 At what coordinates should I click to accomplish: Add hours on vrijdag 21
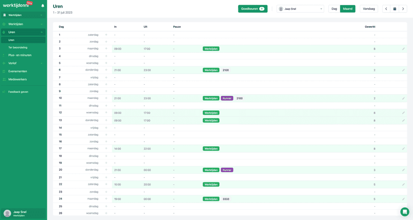tap(106, 177)
